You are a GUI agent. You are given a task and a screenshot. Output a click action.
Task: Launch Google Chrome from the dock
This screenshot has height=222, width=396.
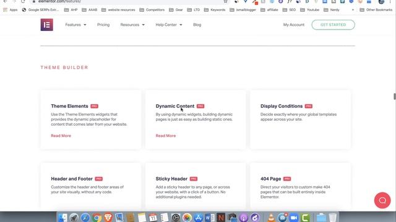pyautogui.click(x=97, y=217)
